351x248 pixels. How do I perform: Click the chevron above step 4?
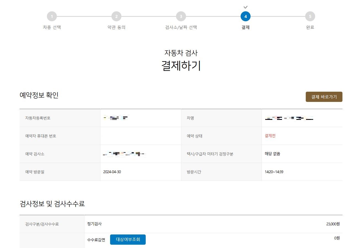(x=245, y=7)
